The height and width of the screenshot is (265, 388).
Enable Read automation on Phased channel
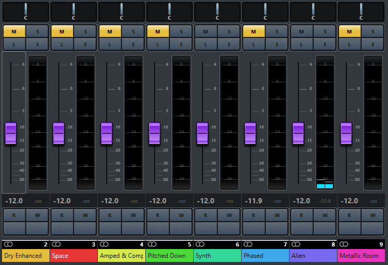click(254, 215)
